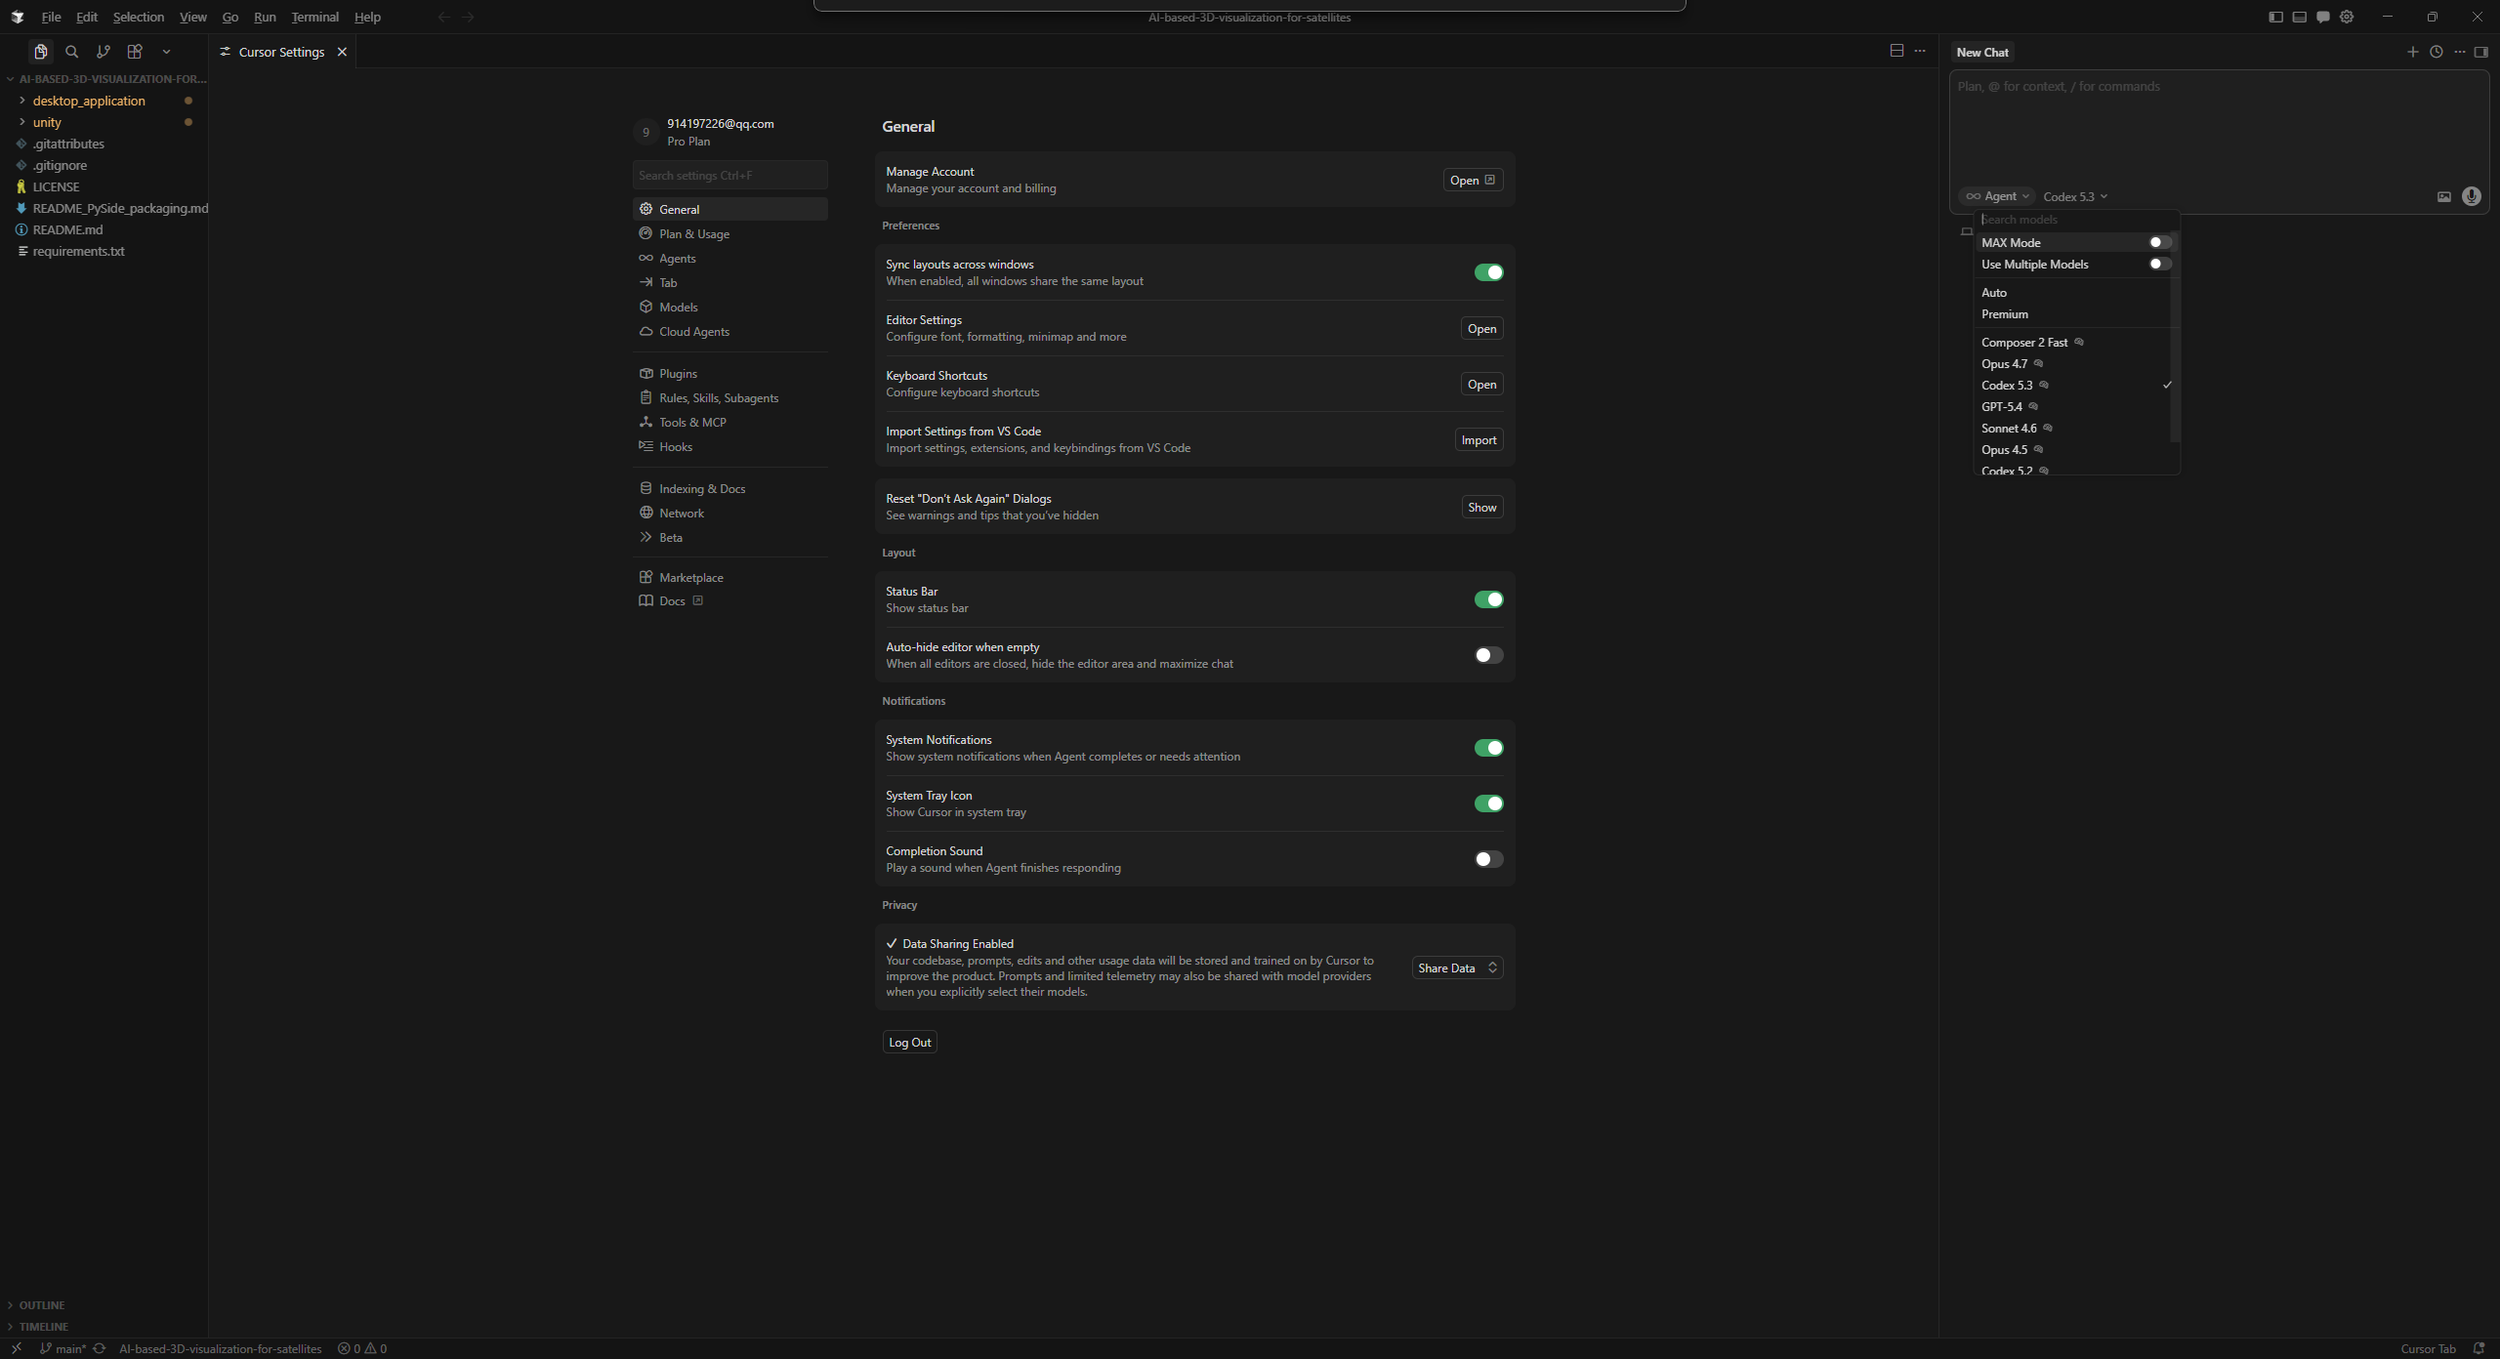Open settings gear in the title bar

[x=2347, y=17]
